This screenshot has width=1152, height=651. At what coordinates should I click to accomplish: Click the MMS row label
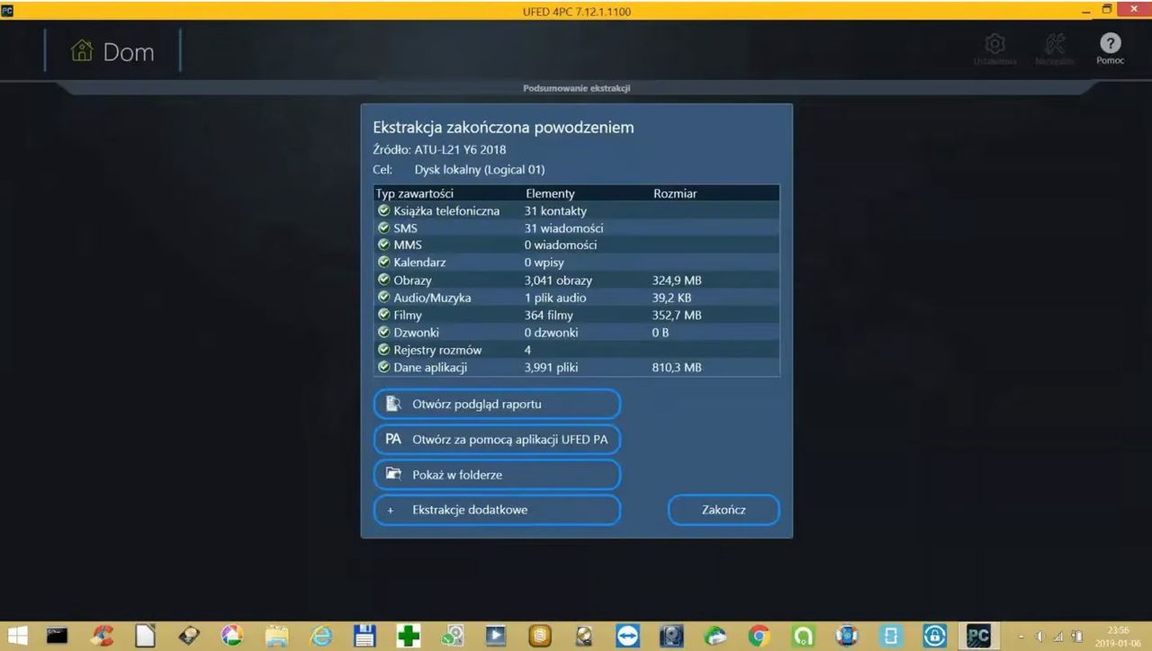click(408, 245)
